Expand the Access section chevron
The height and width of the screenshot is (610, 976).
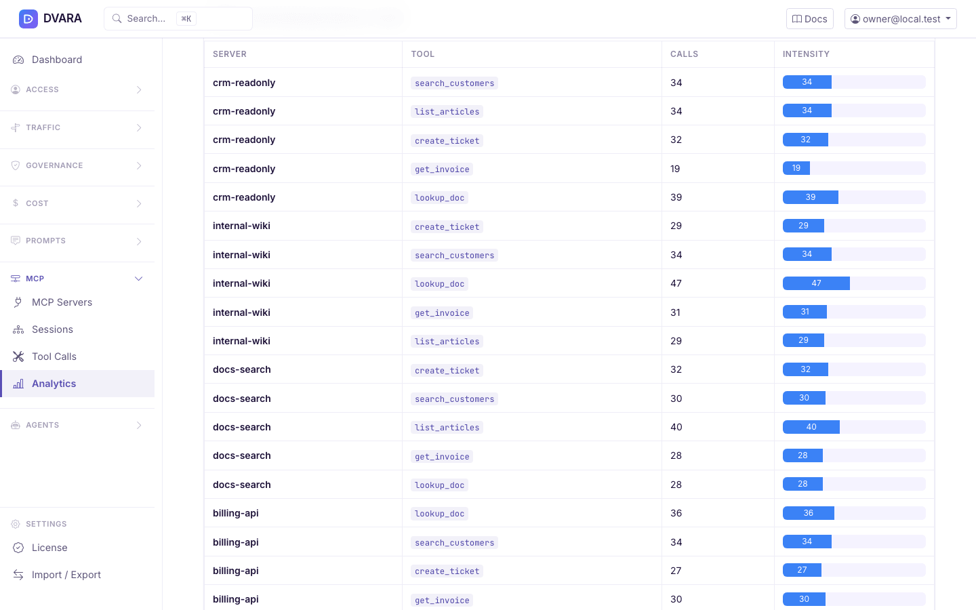tap(139, 89)
